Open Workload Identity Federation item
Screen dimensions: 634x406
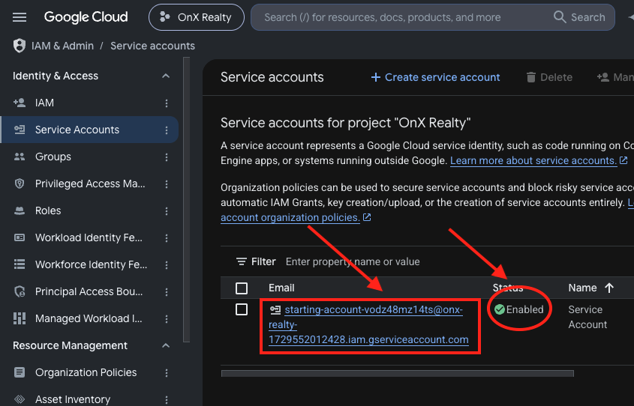click(89, 237)
